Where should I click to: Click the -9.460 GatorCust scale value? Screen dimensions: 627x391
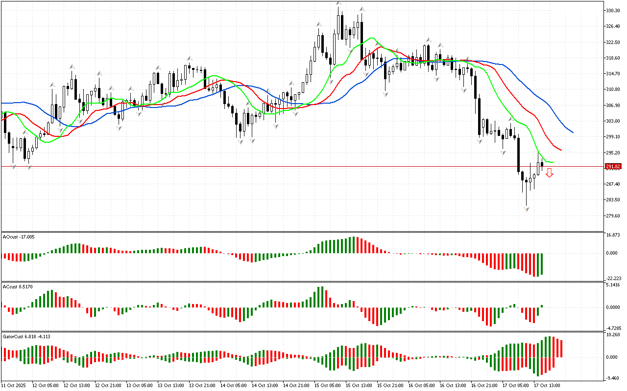pyautogui.click(x=613, y=378)
